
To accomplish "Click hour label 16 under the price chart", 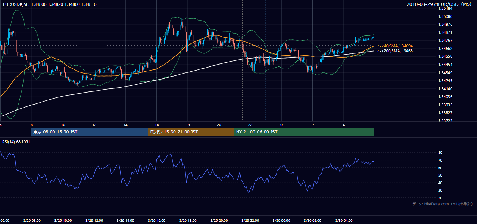I will pos(157,125).
